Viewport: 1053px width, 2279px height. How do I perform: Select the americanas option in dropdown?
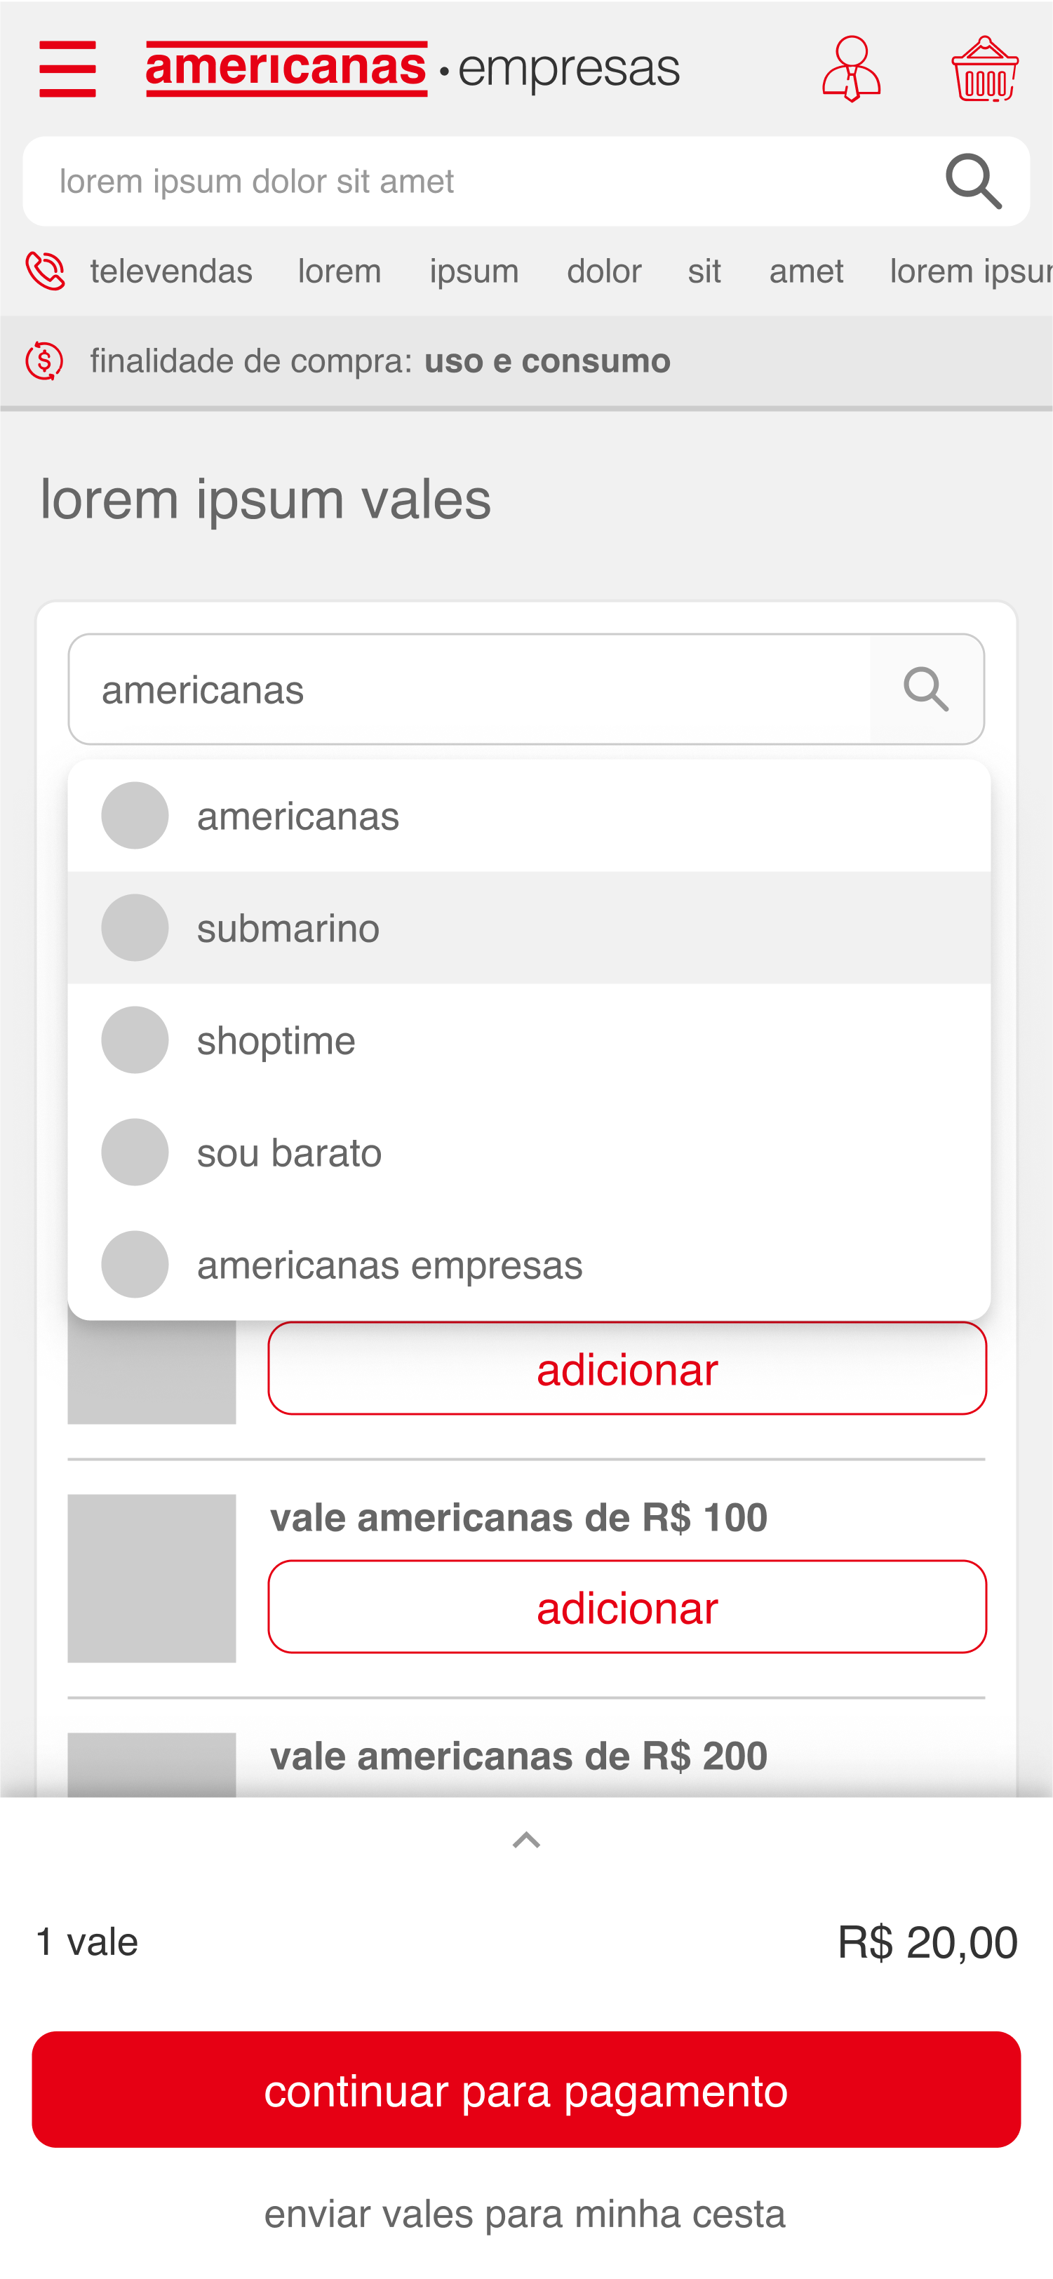(529, 816)
